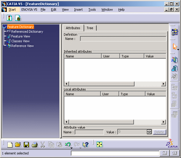Click Local attributes left scroll arrow
The height and width of the screenshot is (158, 181).
[x=66, y=122]
